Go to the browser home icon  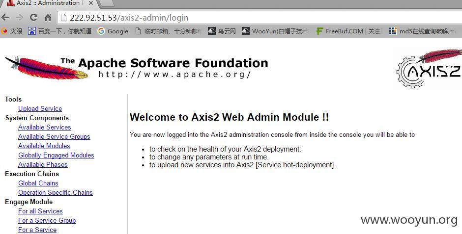click(x=48, y=18)
